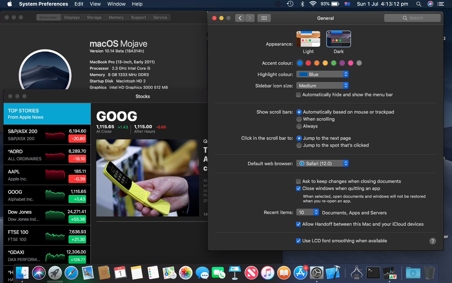This screenshot has height=283, width=452.
Task: Open the Sidebar icon size dropdown
Action: pyautogui.click(x=322, y=86)
